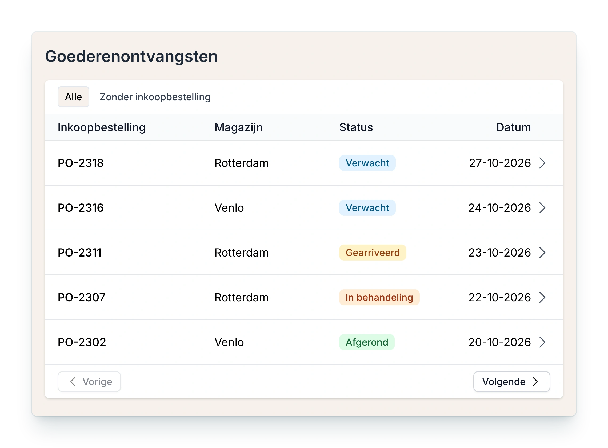Open row PO-2318 via its chevron arrow
Viewport: 608px width, 448px height.
[542, 163]
